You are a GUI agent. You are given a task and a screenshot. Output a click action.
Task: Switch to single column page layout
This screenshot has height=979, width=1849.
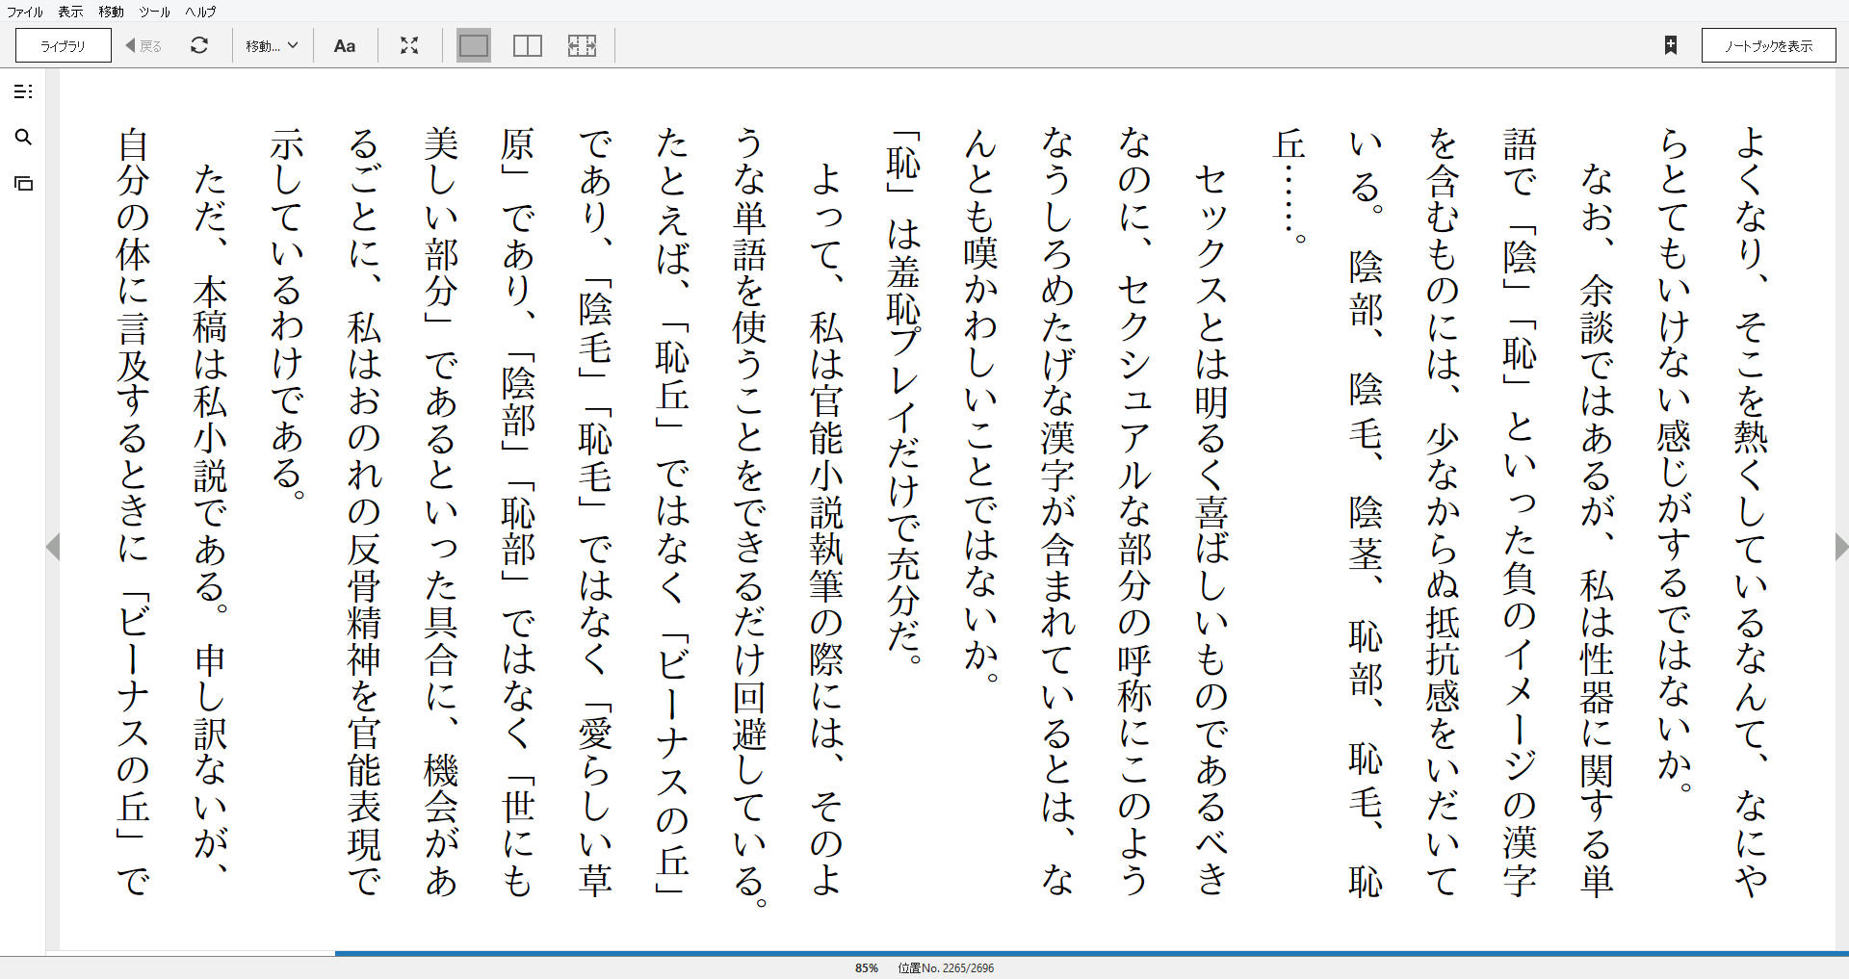[x=473, y=44]
